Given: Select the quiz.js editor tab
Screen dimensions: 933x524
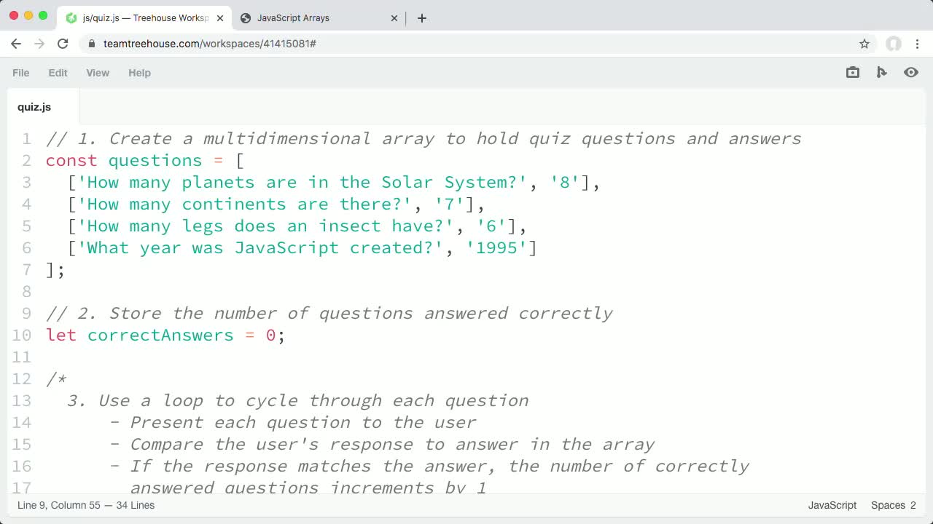Looking at the screenshot, I should [x=34, y=107].
